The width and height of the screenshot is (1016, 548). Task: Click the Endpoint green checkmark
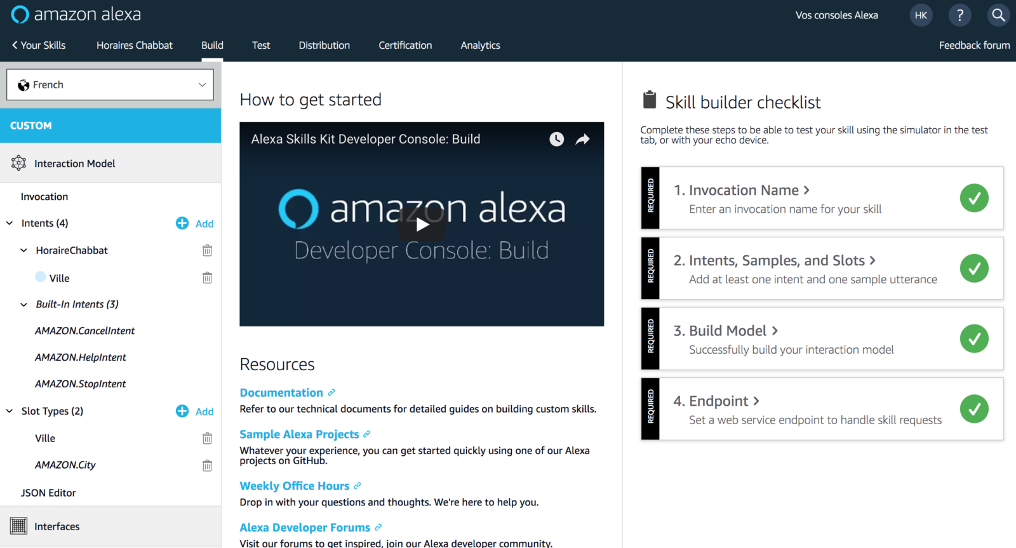(x=974, y=409)
